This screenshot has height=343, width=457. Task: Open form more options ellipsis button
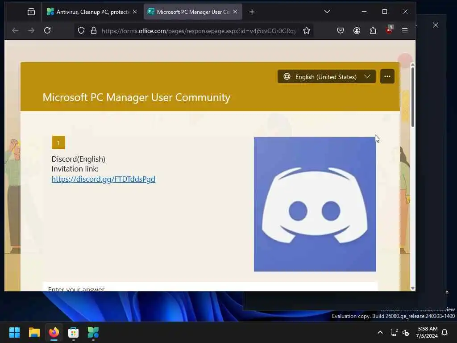(x=387, y=76)
